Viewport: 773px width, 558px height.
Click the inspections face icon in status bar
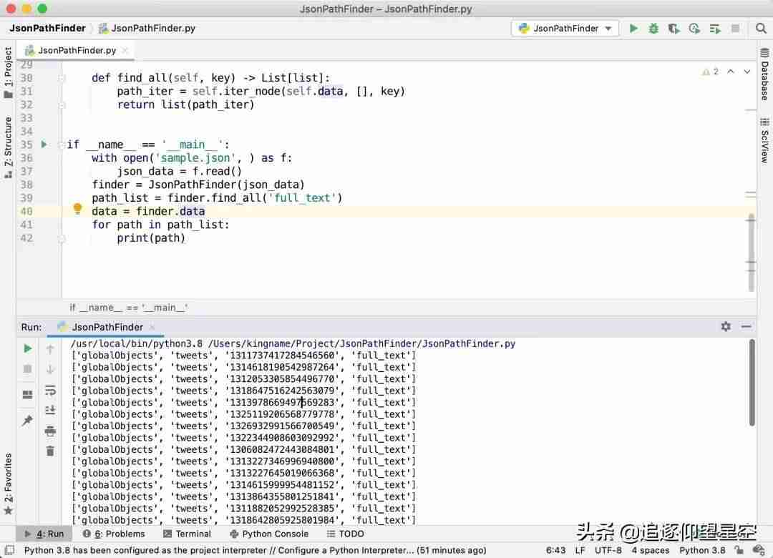tap(759, 550)
